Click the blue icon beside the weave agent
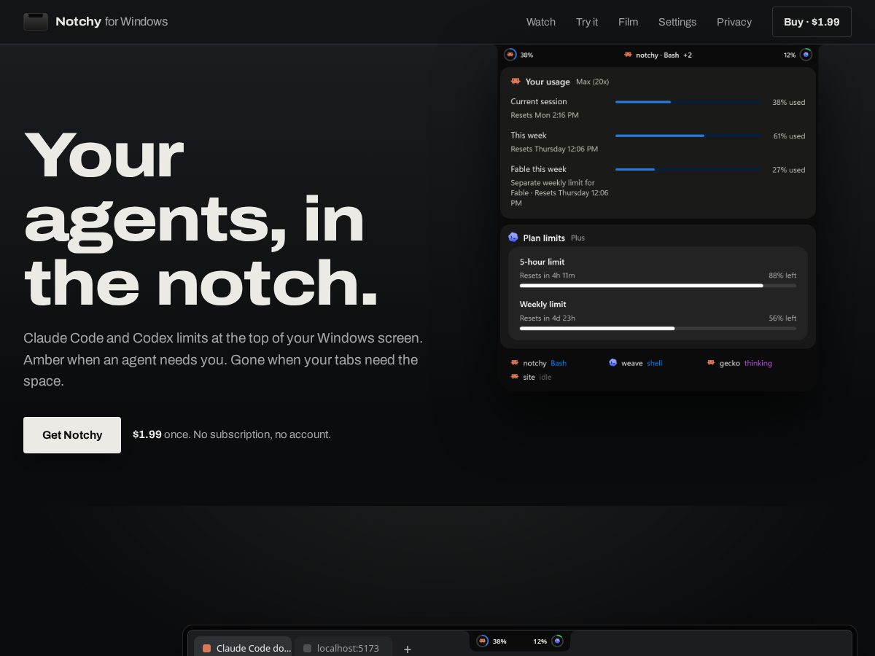This screenshot has height=656, width=875. click(613, 363)
